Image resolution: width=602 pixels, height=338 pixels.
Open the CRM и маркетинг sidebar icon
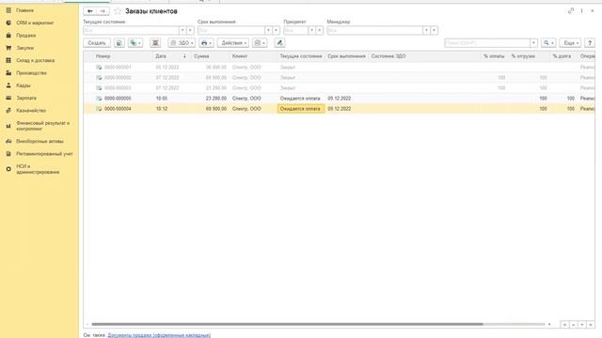(8, 23)
